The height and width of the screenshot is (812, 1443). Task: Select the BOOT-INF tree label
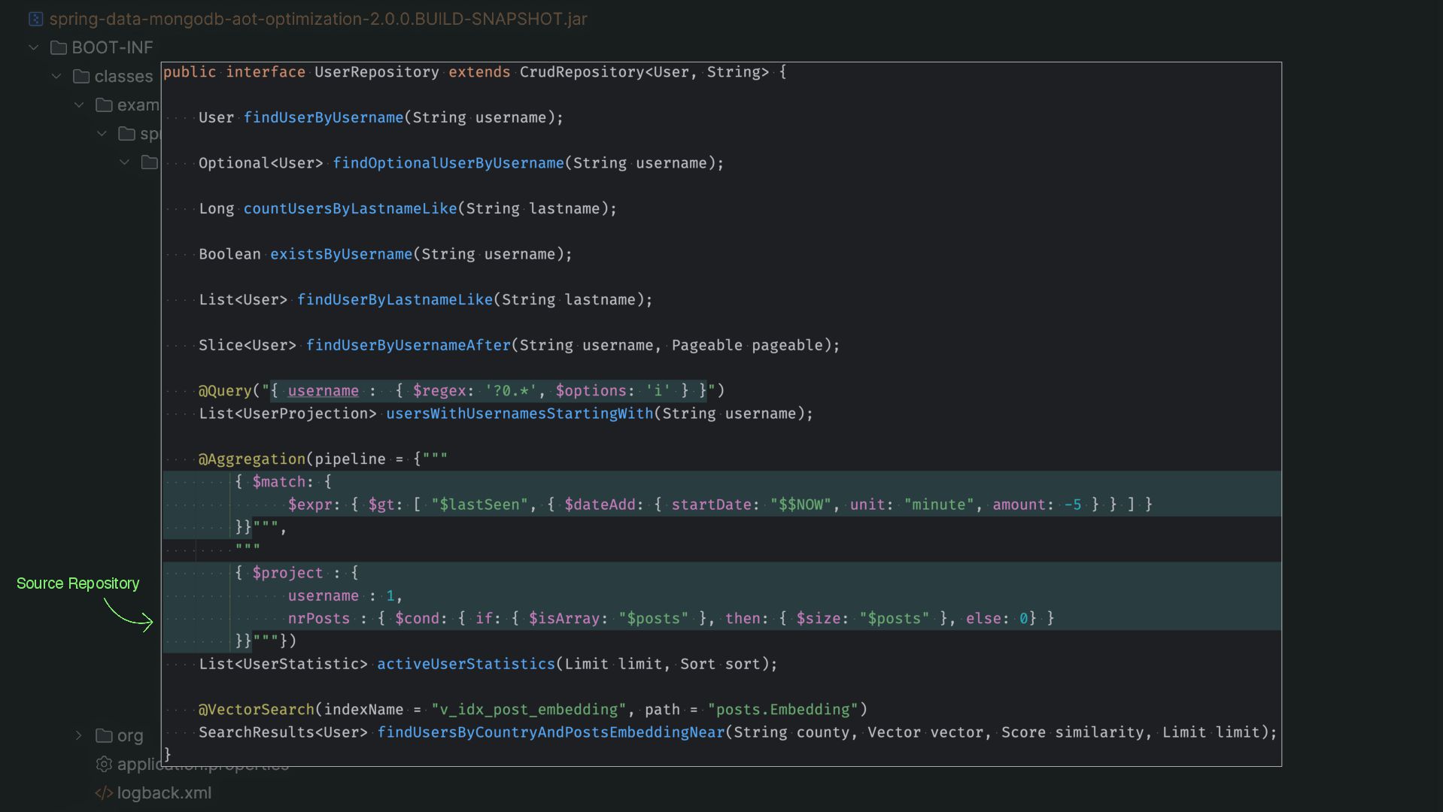click(x=112, y=47)
